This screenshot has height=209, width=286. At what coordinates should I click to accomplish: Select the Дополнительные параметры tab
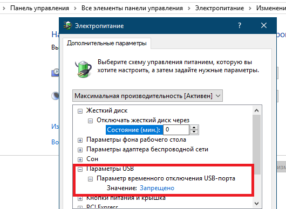coord(107,43)
